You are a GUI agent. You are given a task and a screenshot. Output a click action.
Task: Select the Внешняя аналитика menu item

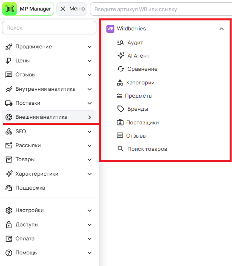point(49,117)
